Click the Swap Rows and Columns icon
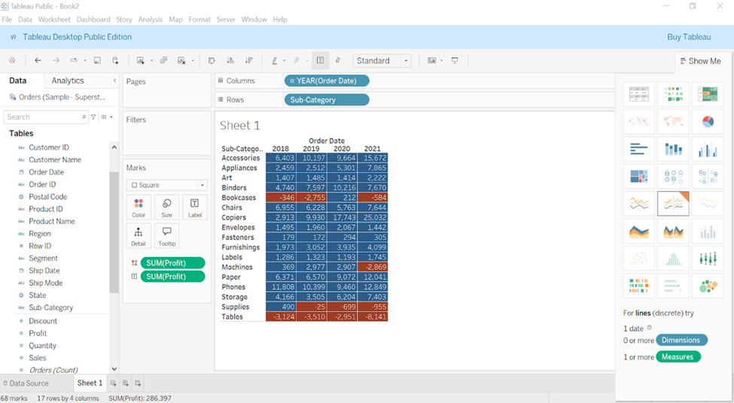The height and width of the screenshot is (403, 734). [212, 60]
